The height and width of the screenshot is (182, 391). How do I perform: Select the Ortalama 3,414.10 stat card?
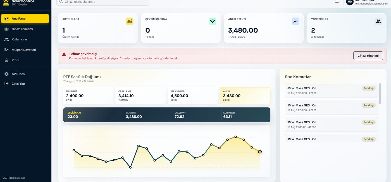(141, 96)
